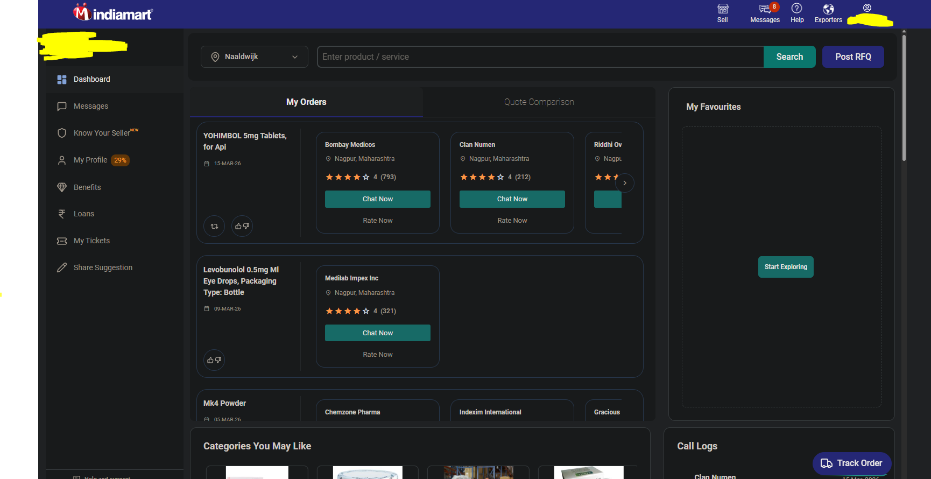Switch to the Quote Comparison tab
The height and width of the screenshot is (479, 931).
pyautogui.click(x=539, y=102)
